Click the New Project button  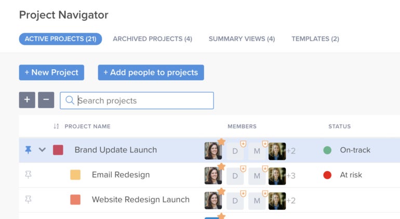51,72
